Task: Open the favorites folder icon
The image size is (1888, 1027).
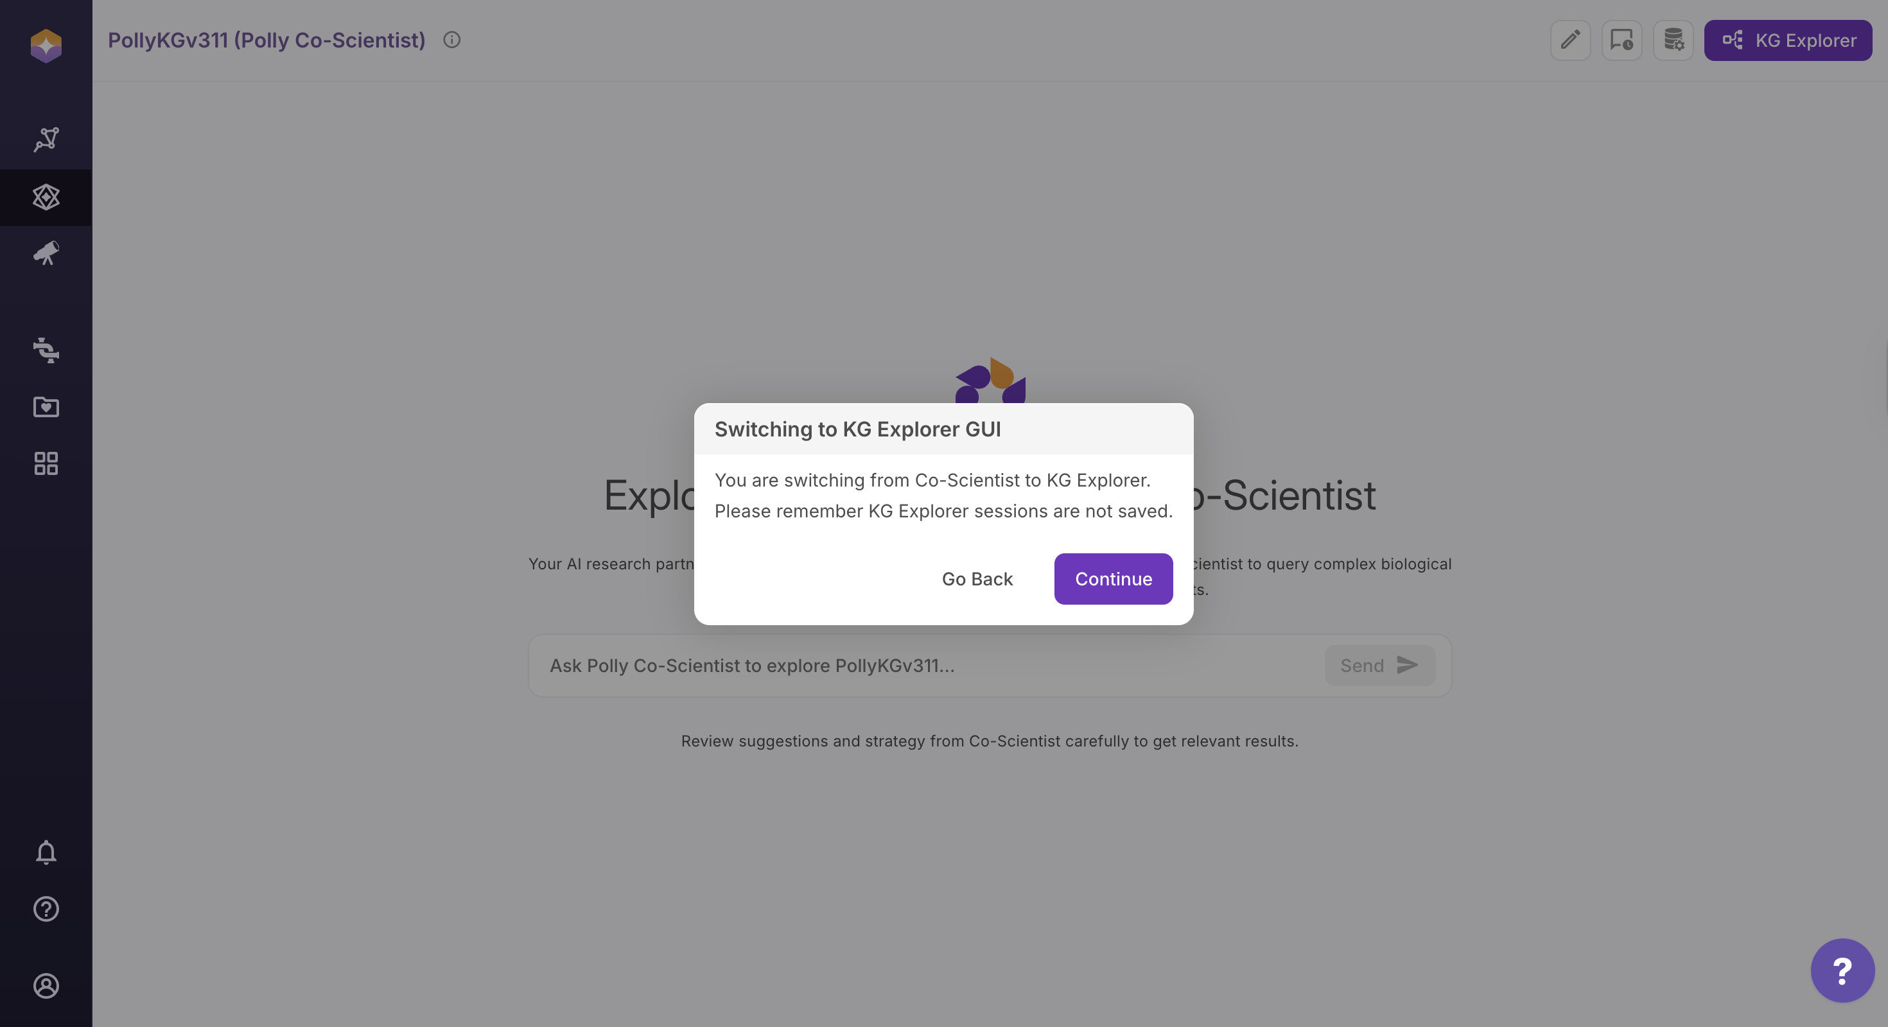Action: click(46, 406)
